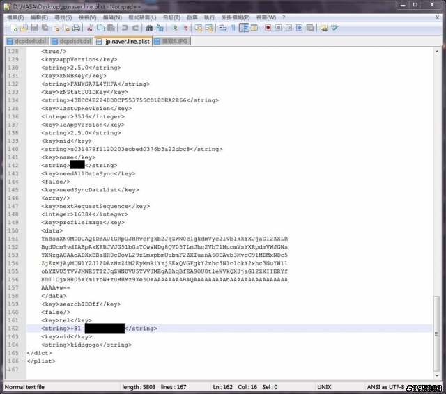
Task: Click the Redo arrow icon
Action: pos(135,28)
